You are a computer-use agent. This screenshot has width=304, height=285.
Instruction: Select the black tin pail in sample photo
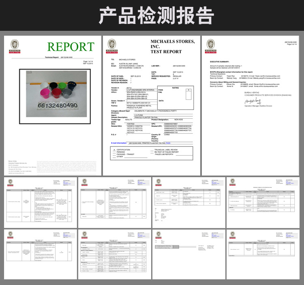coord(53,86)
